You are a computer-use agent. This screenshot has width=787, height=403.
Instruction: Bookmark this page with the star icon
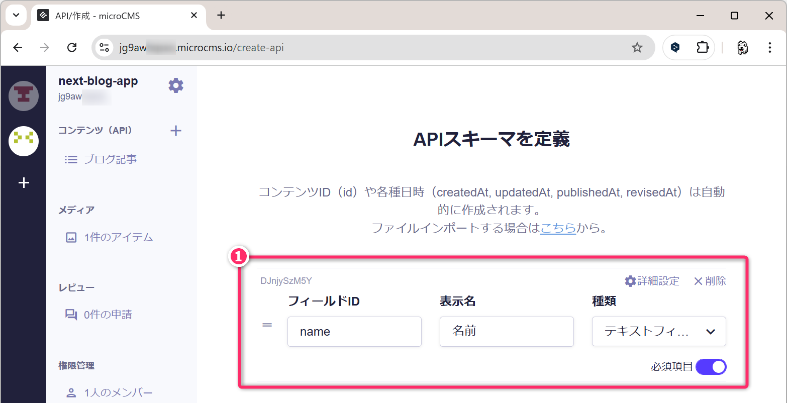(x=637, y=48)
